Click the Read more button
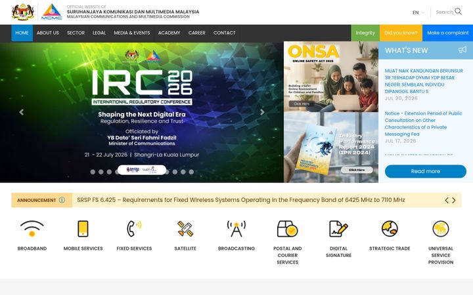473x295 pixels. click(425, 171)
